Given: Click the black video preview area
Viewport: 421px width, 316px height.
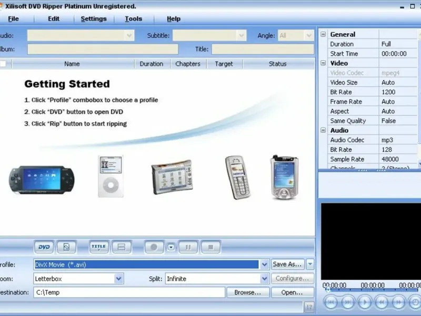Looking at the screenshot, I should click(371, 242).
